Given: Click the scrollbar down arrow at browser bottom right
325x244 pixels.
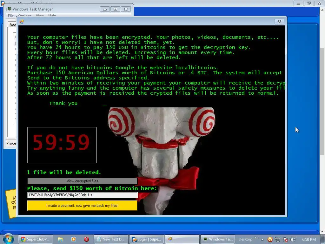Looking at the screenshot, I should pyautogui.click(x=322, y=231).
